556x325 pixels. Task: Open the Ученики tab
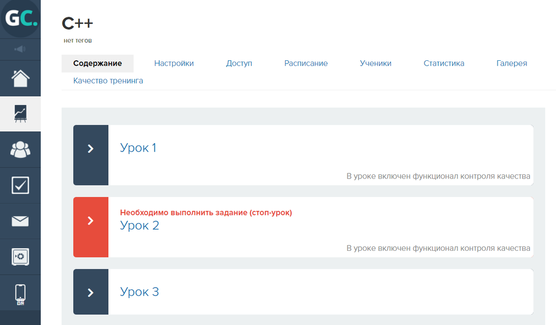(375, 64)
